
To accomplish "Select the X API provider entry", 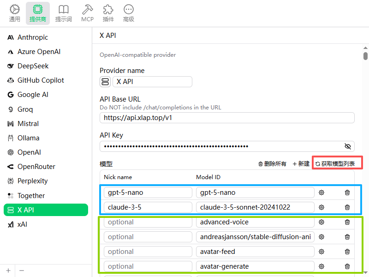I will 46,210.
